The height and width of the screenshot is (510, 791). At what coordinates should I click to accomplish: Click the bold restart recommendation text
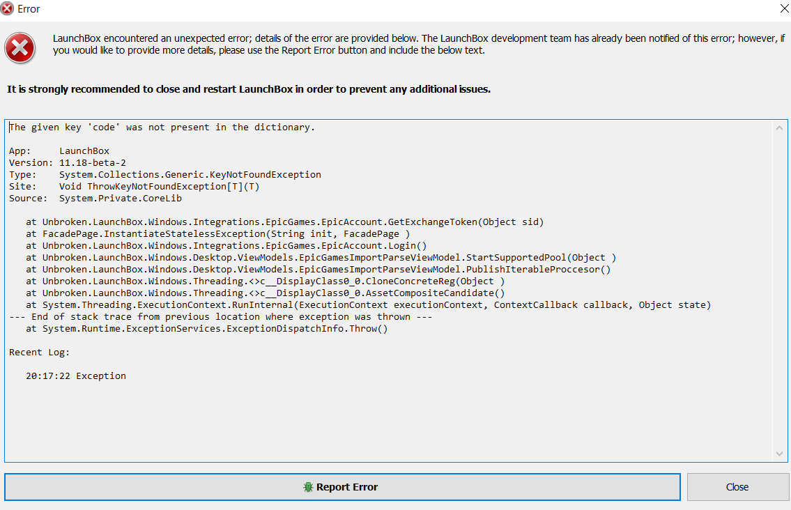click(x=249, y=89)
